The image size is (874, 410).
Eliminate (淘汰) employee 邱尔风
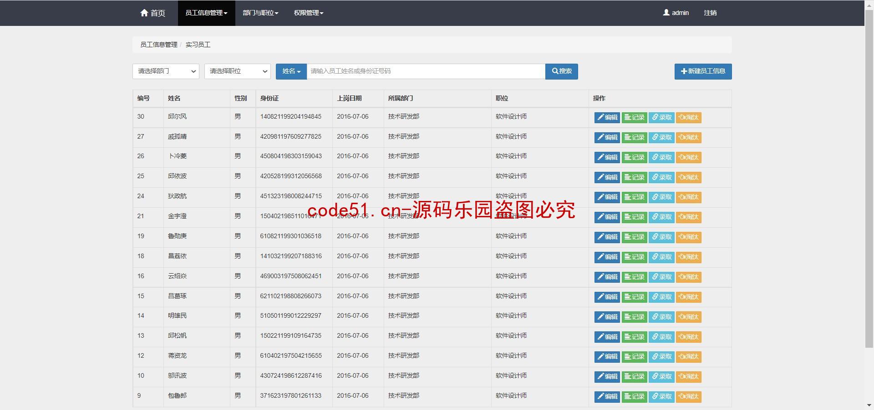(688, 118)
